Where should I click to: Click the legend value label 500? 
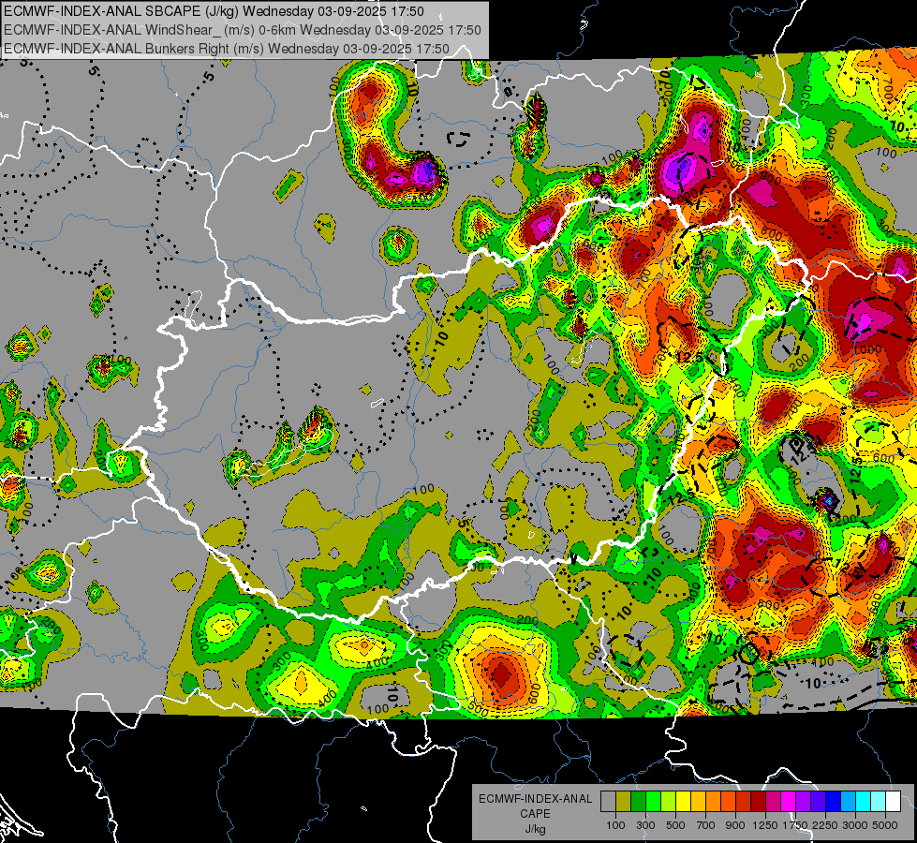tap(675, 825)
